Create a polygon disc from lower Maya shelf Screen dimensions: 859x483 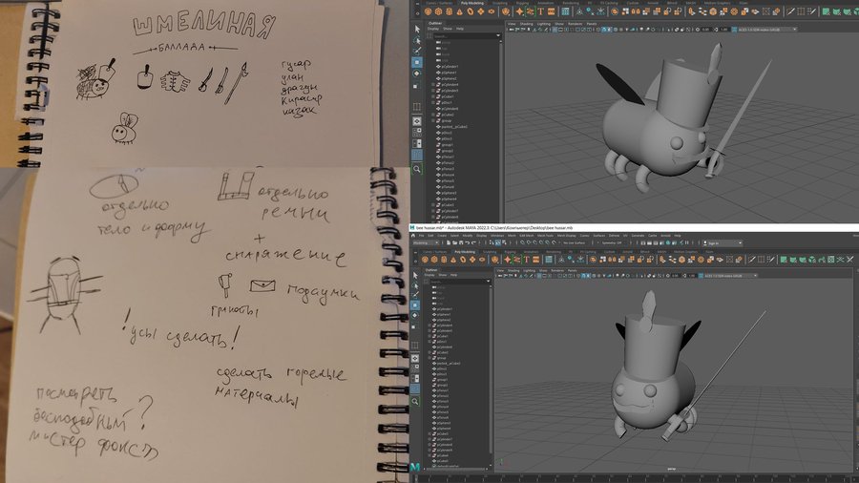(x=482, y=260)
